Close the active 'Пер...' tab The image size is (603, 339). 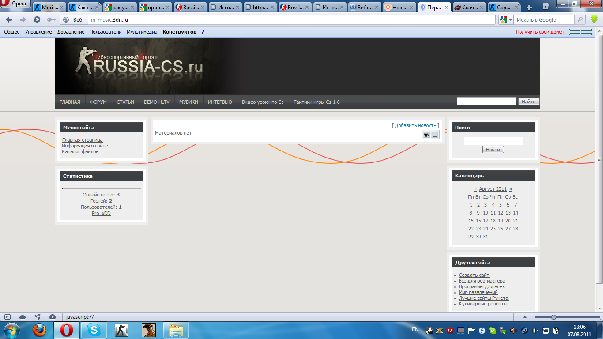[x=446, y=8]
